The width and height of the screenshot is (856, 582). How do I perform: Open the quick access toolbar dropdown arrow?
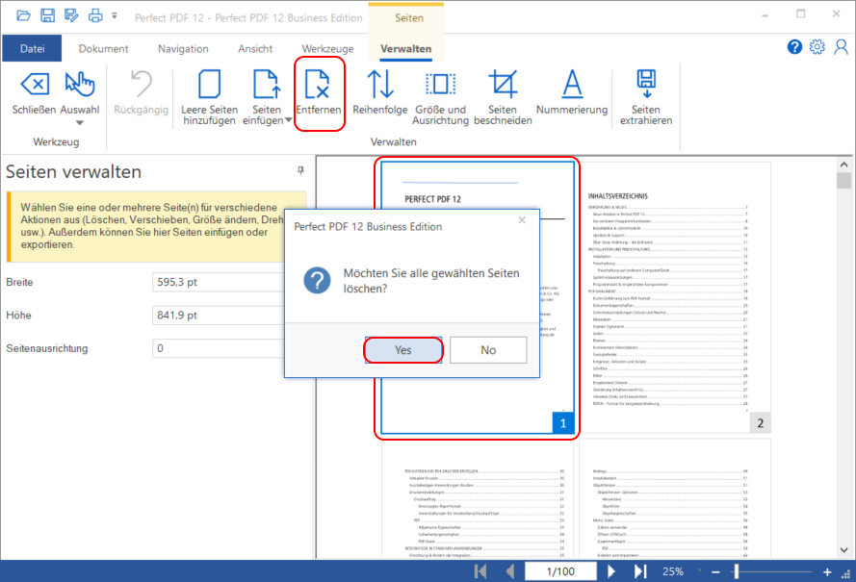click(x=115, y=16)
